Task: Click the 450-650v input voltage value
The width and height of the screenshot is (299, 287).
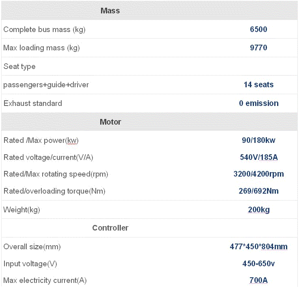Action: (258, 263)
